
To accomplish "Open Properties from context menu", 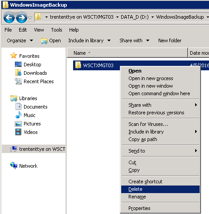I will click(x=160, y=208).
